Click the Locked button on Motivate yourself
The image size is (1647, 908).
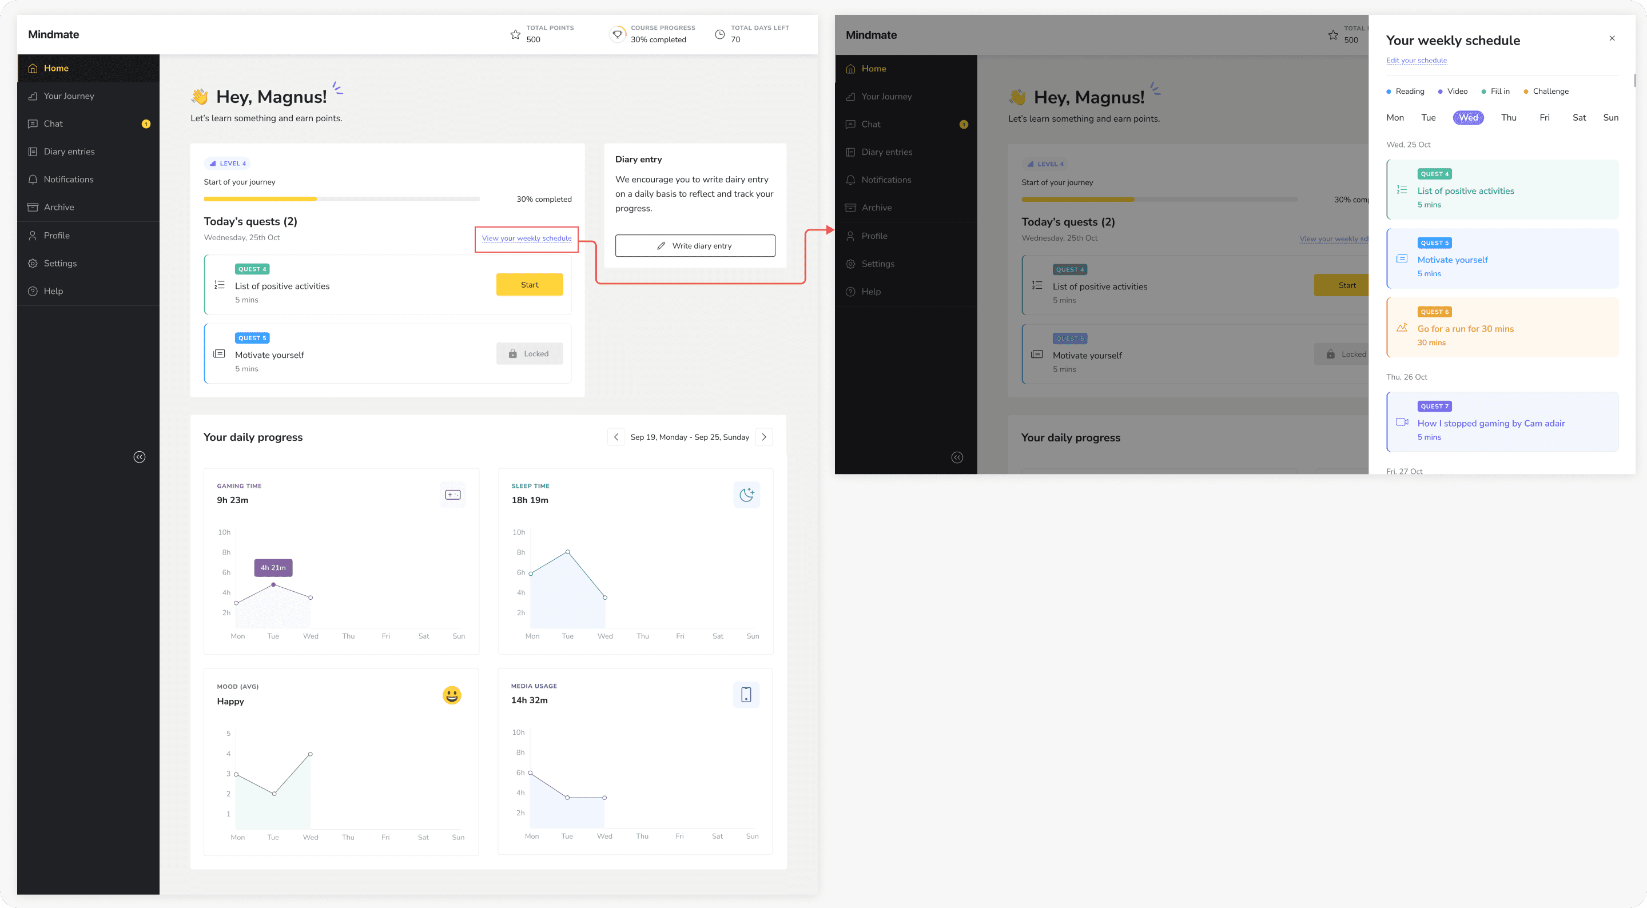(530, 353)
